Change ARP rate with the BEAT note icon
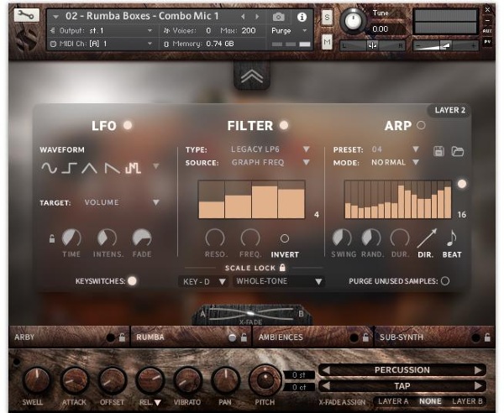This screenshot has height=413, width=504. pos(452,238)
